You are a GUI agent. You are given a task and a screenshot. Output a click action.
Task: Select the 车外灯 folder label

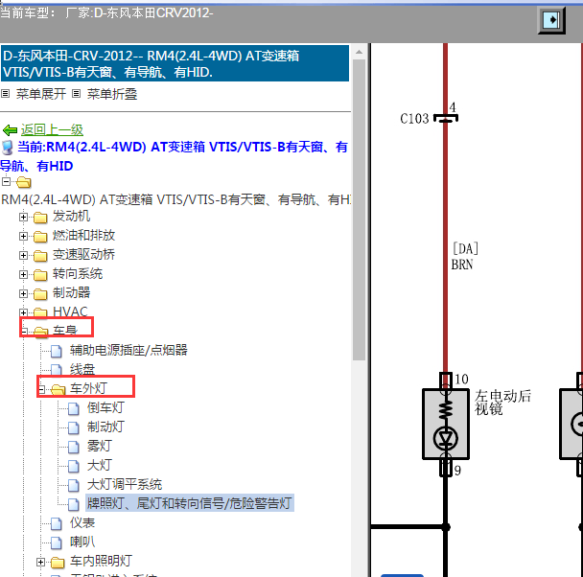click(x=88, y=388)
